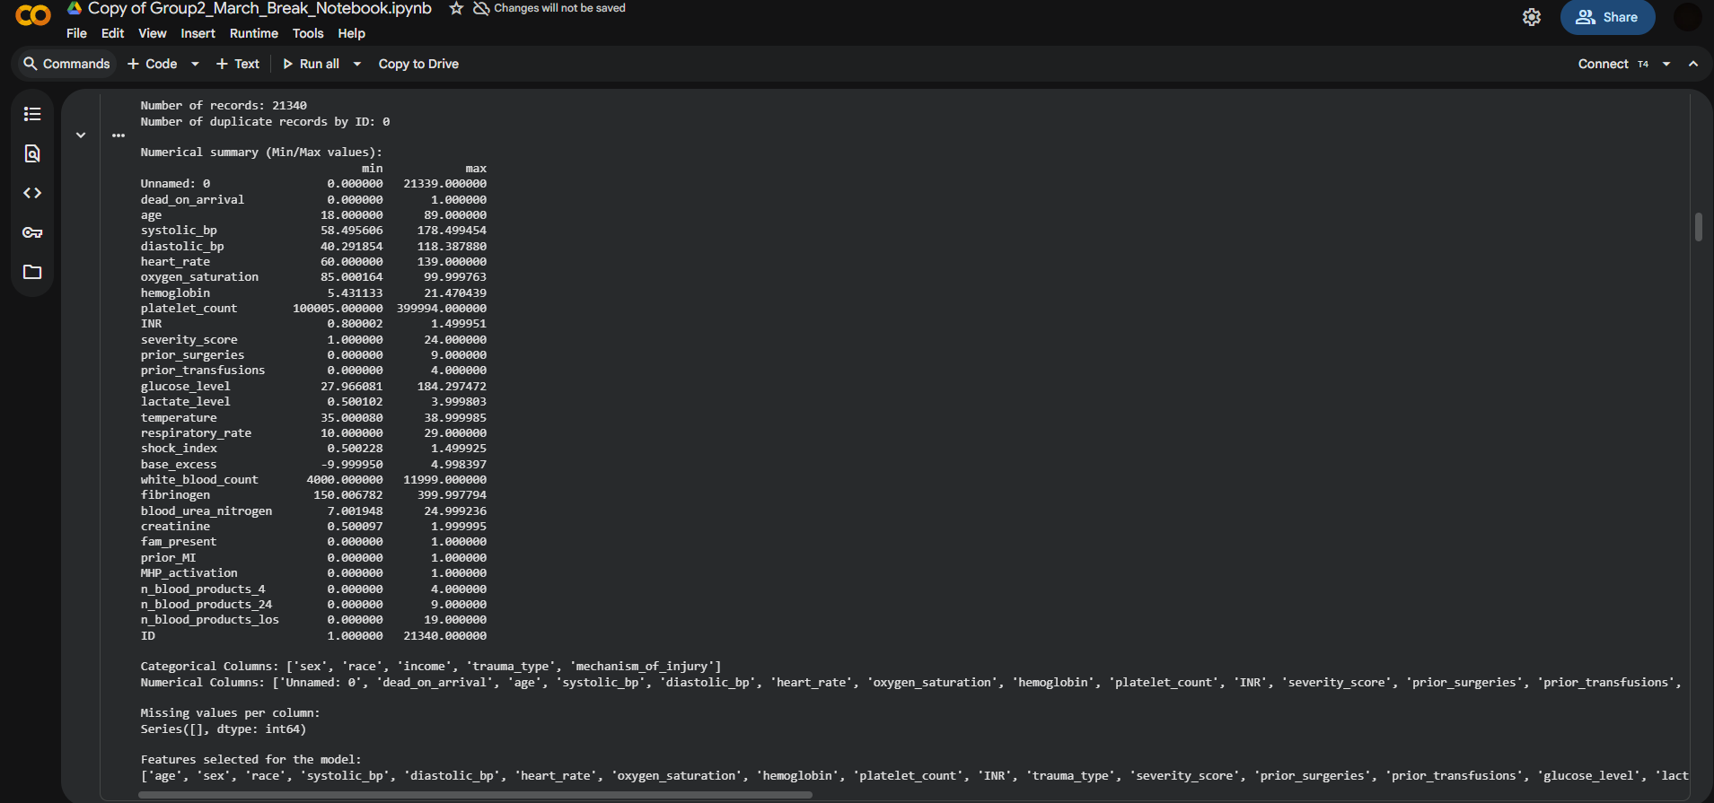Open the Runtime menu
Image resolution: width=1714 pixels, height=803 pixels.
tap(253, 33)
